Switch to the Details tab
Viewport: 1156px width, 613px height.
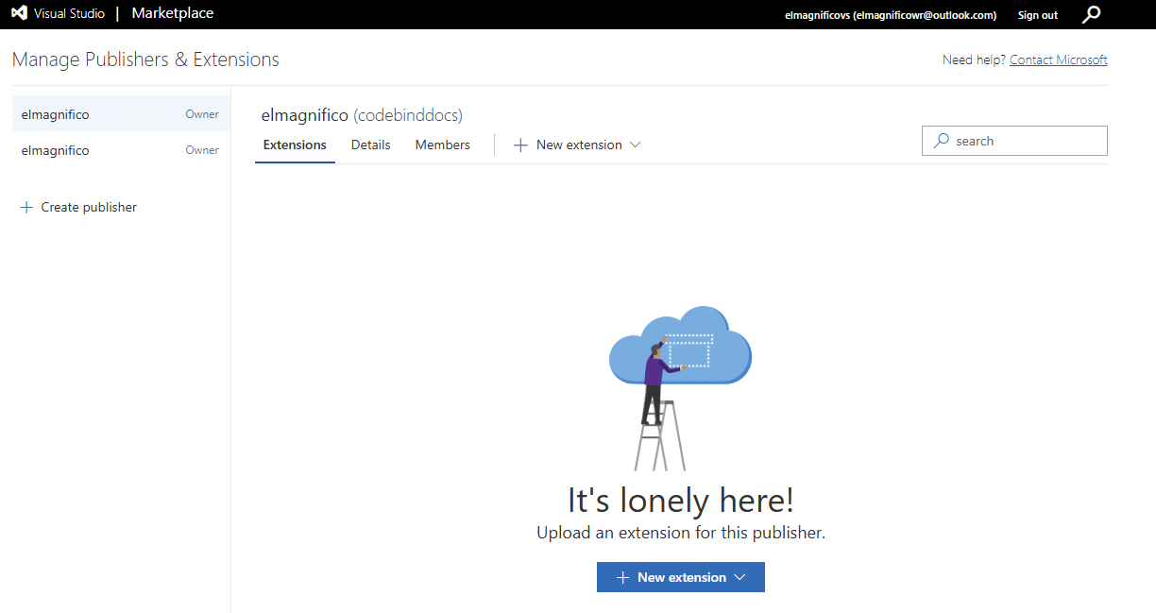click(x=370, y=145)
